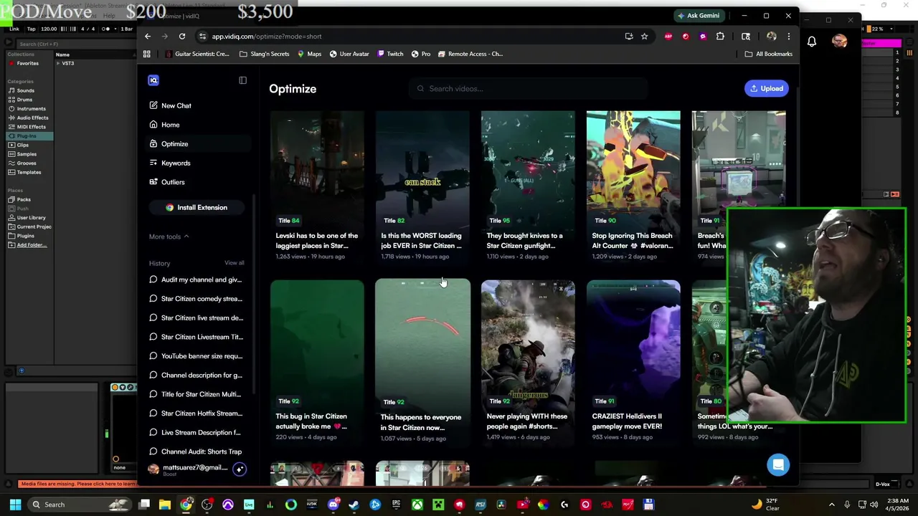918x516 pixels.
Task: Select Favorites in Ableton browser collections
Action: pos(27,63)
